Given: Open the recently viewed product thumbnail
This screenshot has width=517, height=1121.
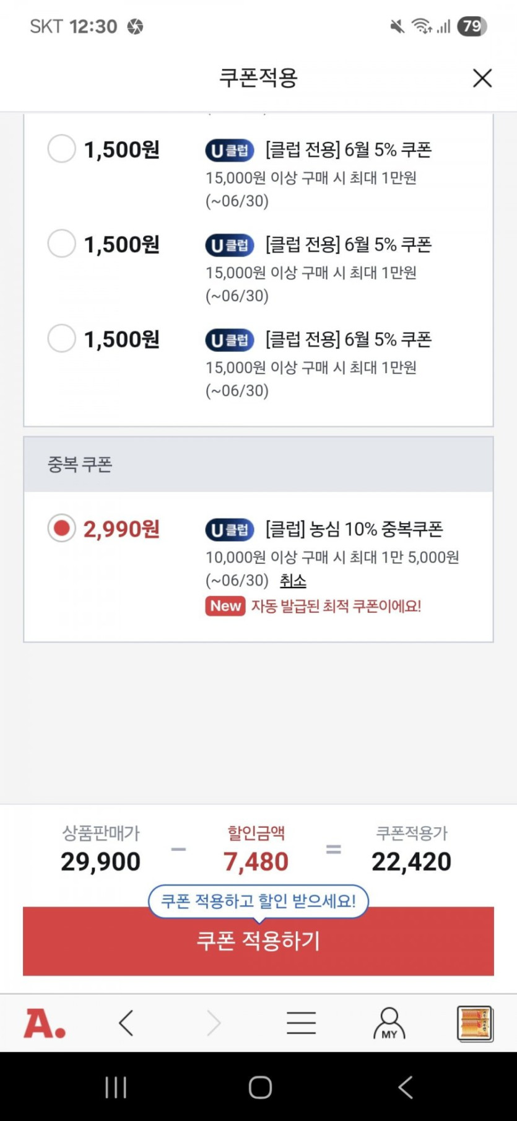Looking at the screenshot, I should 475,1023.
